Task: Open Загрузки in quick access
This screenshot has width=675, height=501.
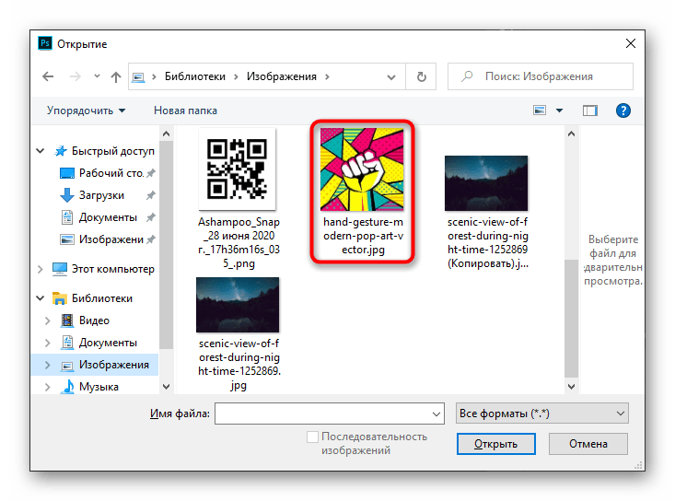Action: [101, 195]
